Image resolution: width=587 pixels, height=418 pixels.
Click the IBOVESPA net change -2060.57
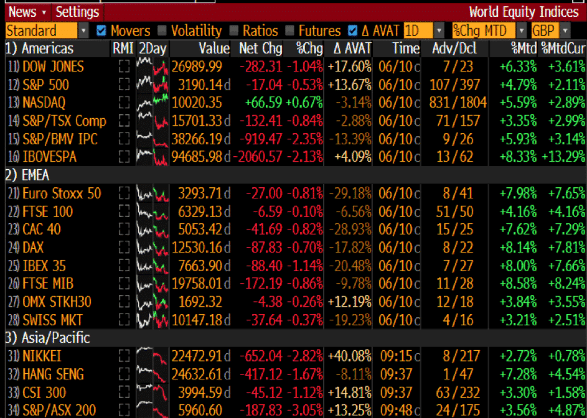pyautogui.click(x=258, y=157)
